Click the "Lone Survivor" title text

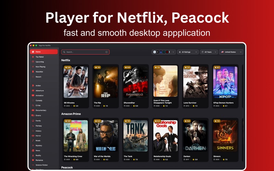click(190, 103)
